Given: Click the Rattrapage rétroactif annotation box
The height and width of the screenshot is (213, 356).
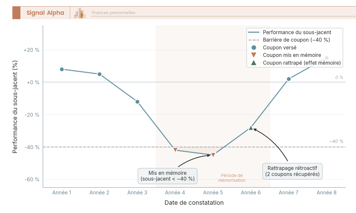Looking at the screenshot, I should click(293, 171).
